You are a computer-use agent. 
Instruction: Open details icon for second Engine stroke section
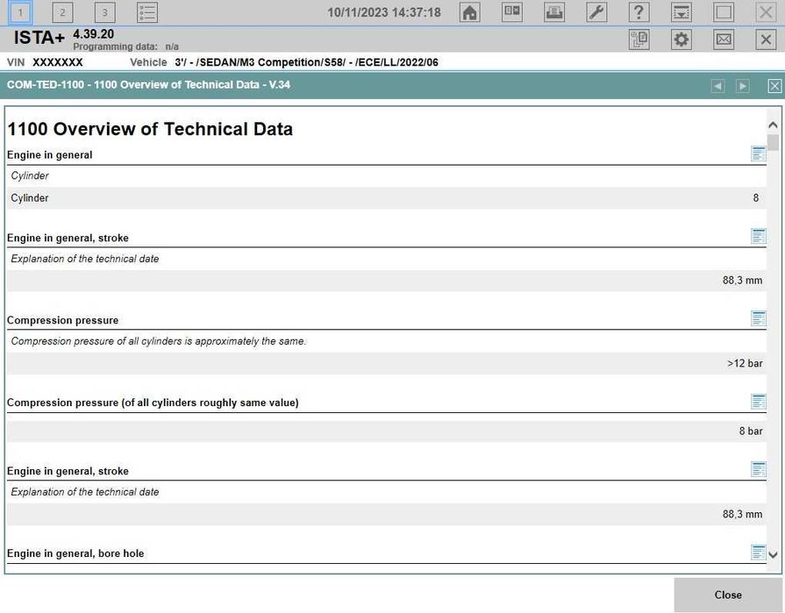tap(759, 469)
